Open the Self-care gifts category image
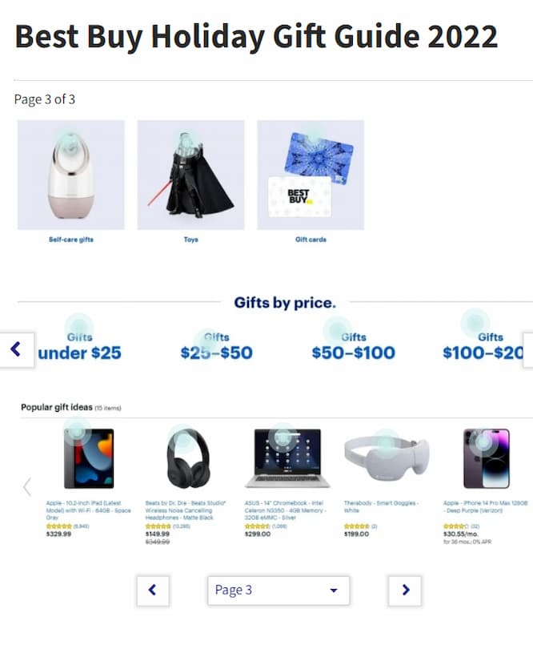Screen dimensions: 533x645 [x=71, y=175]
